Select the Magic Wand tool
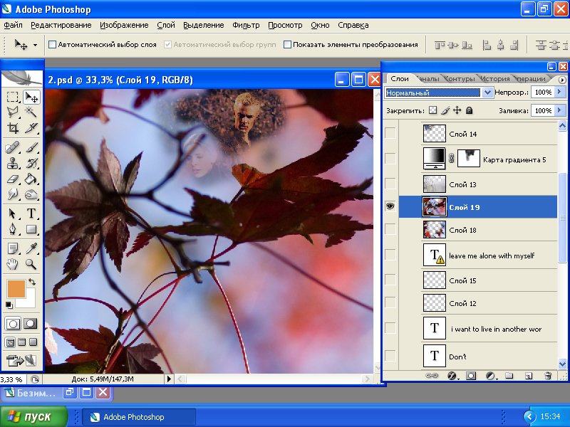 (31, 112)
